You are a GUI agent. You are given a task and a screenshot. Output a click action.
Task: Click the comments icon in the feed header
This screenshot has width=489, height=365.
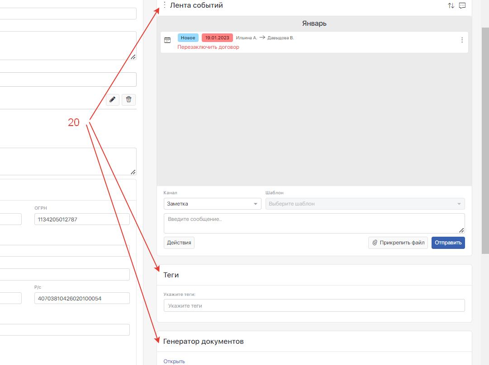(x=462, y=6)
